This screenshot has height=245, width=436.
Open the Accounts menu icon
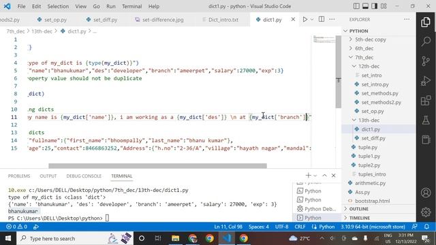click(426, 193)
